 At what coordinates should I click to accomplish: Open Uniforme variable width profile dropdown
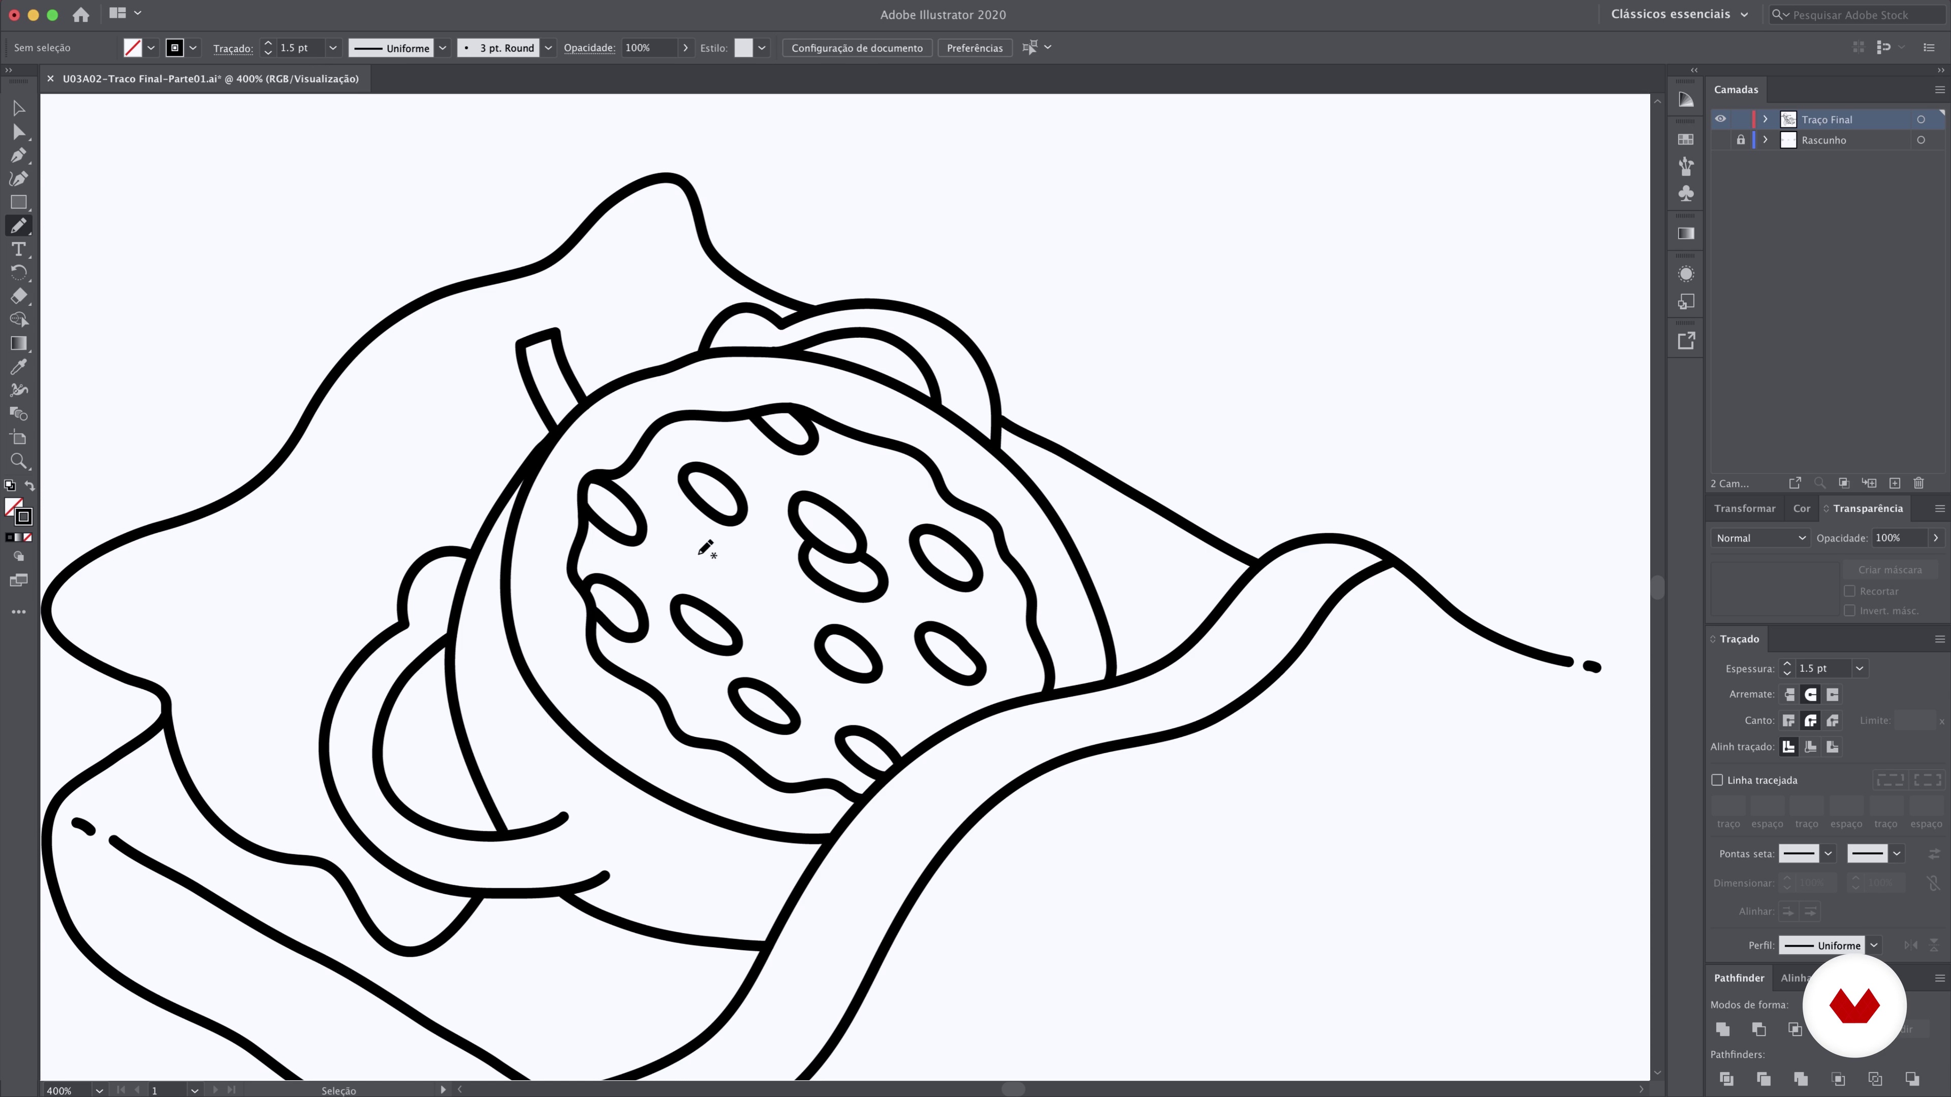(x=443, y=48)
